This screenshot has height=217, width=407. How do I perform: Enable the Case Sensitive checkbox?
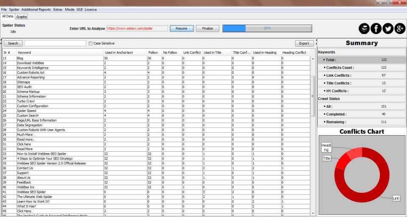coord(90,43)
